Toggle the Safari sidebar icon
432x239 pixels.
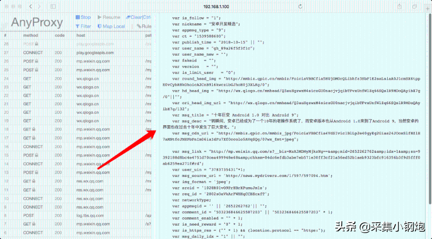[x=53, y=6]
